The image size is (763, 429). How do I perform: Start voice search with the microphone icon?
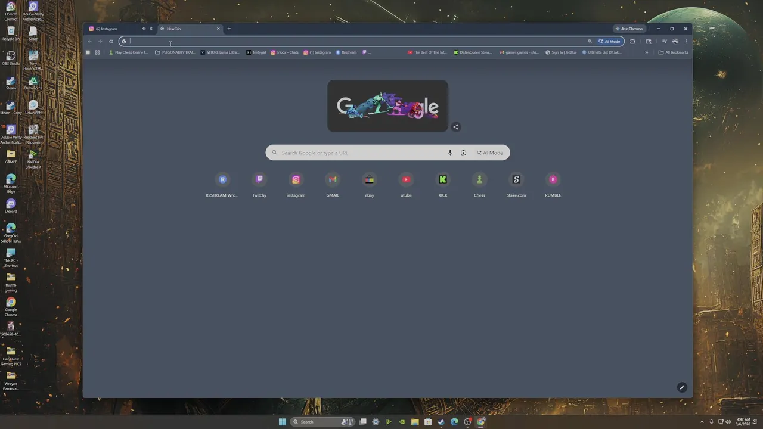(x=450, y=153)
